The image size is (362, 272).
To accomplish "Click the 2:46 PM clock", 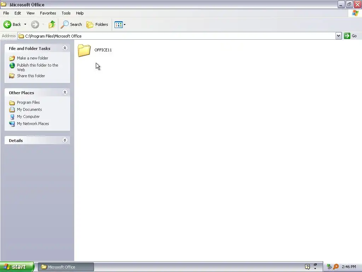I will tap(349, 267).
